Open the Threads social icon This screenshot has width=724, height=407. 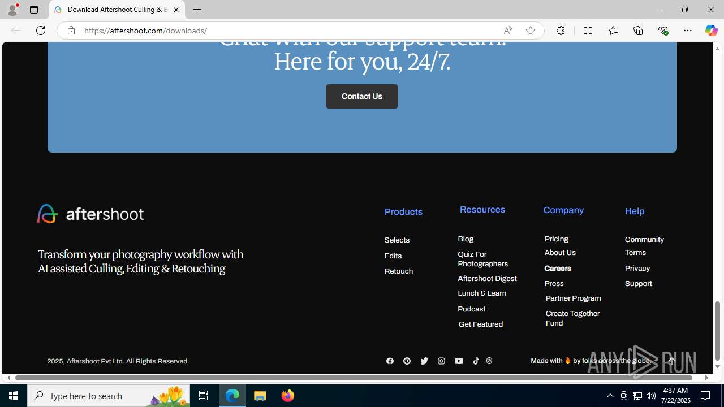point(489,361)
